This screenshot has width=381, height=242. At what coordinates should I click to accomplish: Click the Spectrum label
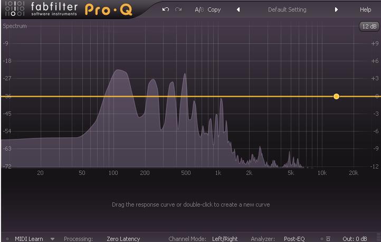click(15, 26)
